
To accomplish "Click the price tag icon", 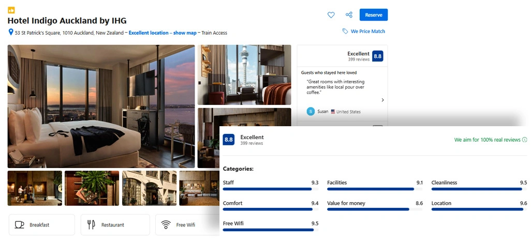I will pos(345,31).
